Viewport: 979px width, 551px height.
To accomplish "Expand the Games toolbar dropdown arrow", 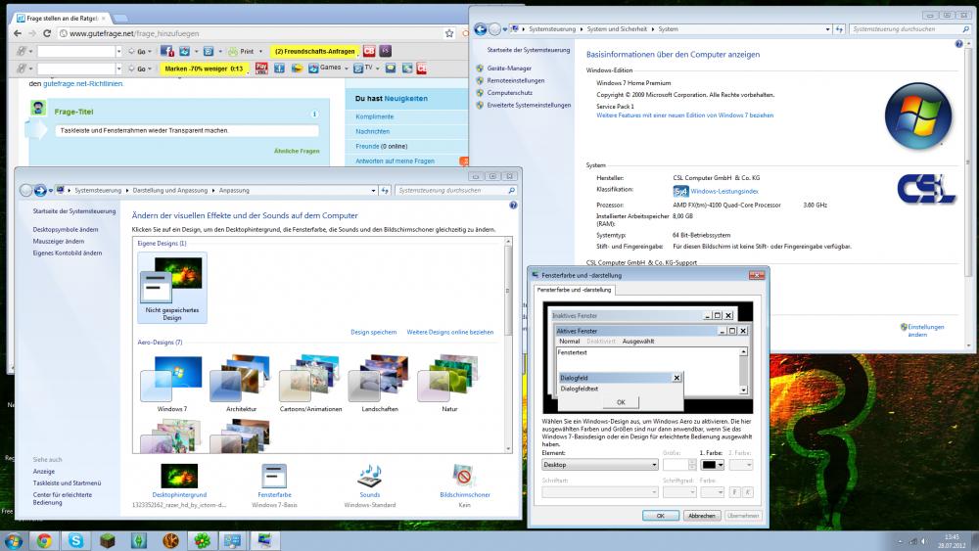I will coord(346,68).
